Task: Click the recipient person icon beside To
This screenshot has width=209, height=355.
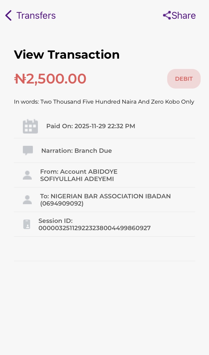Action: pyautogui.click(x=27, y=200)
